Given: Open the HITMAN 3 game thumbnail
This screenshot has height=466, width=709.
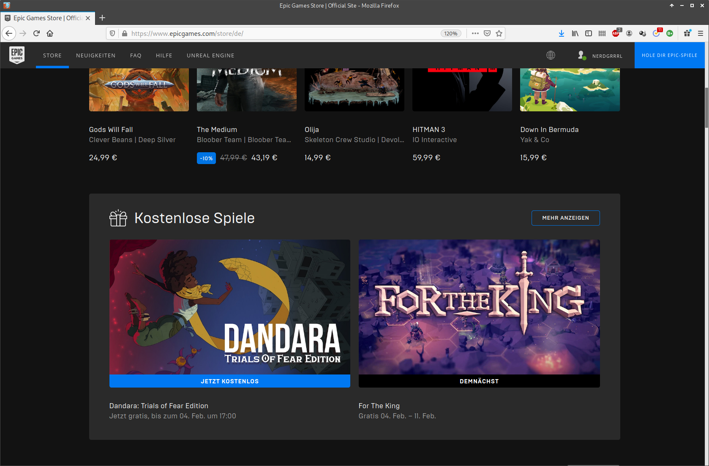Looking at the screenshot, I should 462,89.
